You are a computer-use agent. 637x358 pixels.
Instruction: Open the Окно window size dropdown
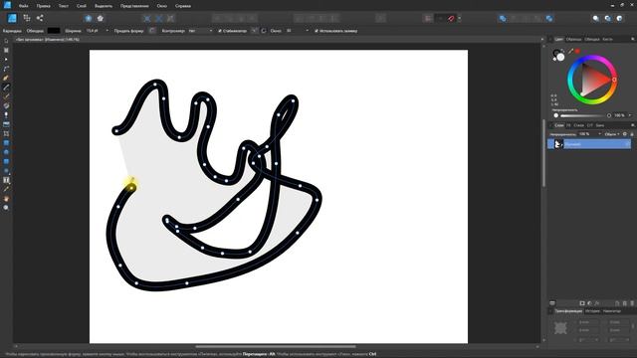point(307,31)
